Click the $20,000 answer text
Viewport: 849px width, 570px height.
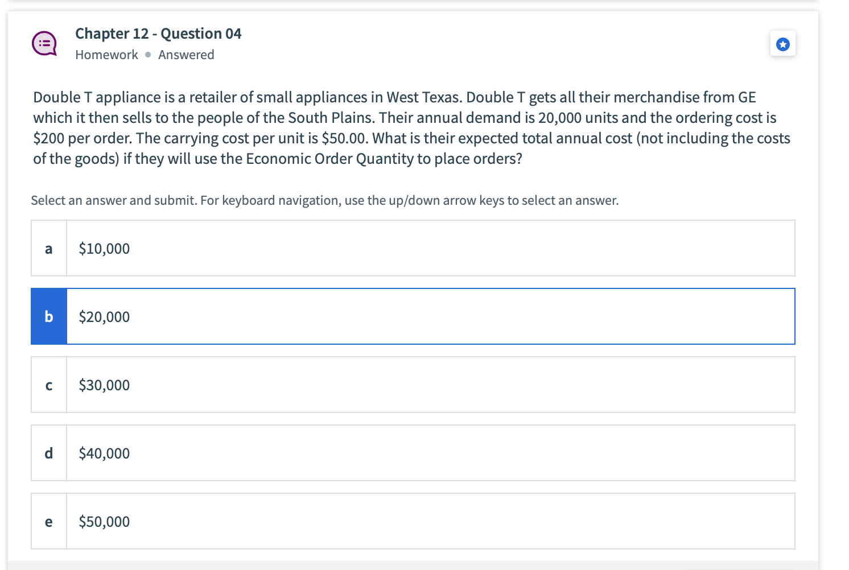[104, 316]
